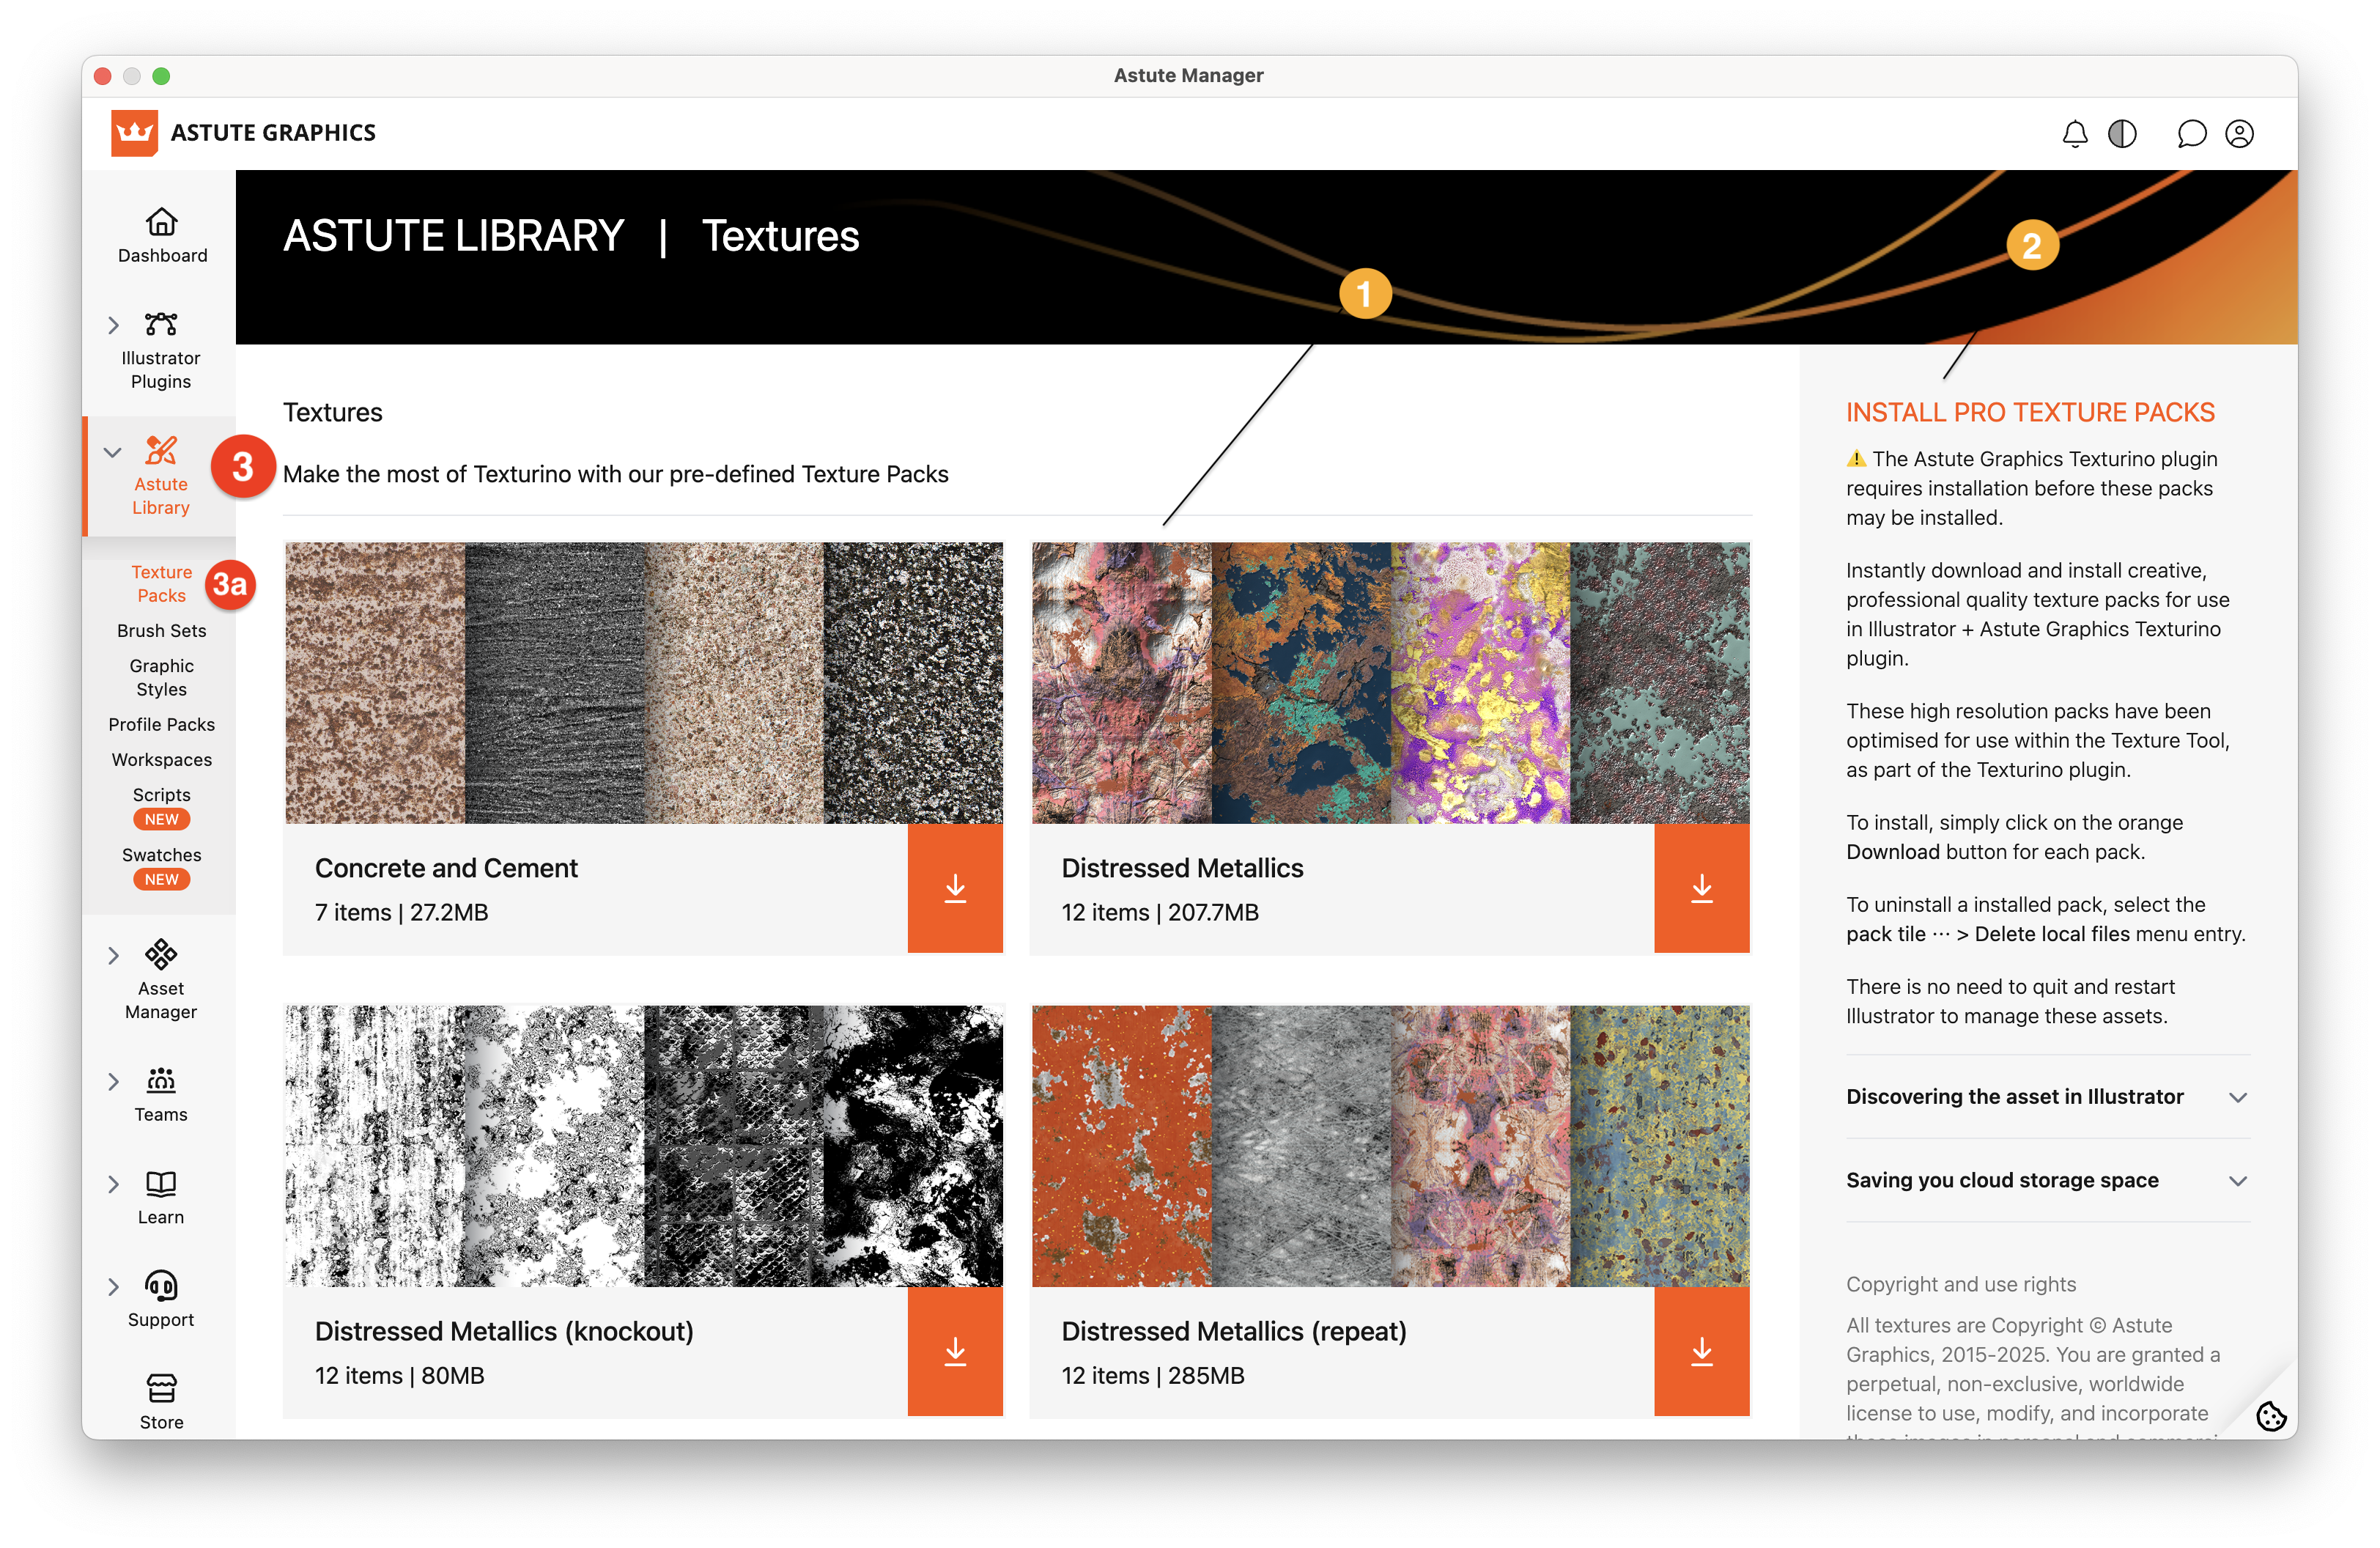The height and width of the screenshot is (1548, 2380).
Task: Click the INSTALL PRO TEXTURE PACKS heading
Action: point(2030,412)
